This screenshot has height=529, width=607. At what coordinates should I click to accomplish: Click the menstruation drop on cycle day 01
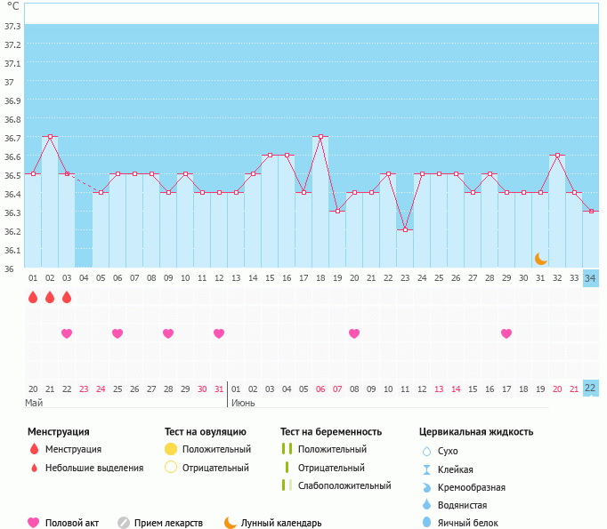(x=33, y=297)
